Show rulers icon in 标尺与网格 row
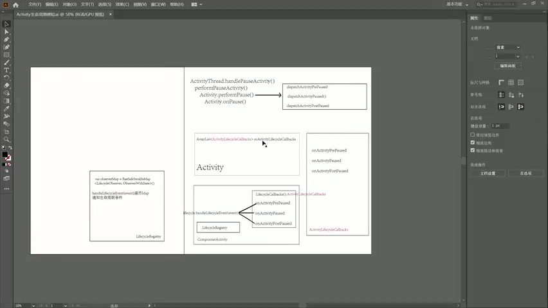Image resolution: width=548 pixels, height=308 pixels. pyautogui.click(x=502, y=83)
